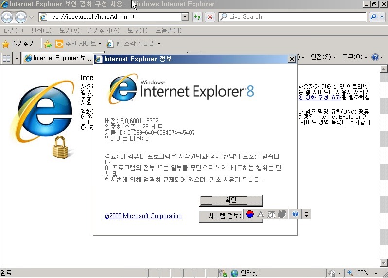Click the Internet Explorer 8 logo in dialog
This screenshot has width=388, height=278.
click(x=181, y=89)
